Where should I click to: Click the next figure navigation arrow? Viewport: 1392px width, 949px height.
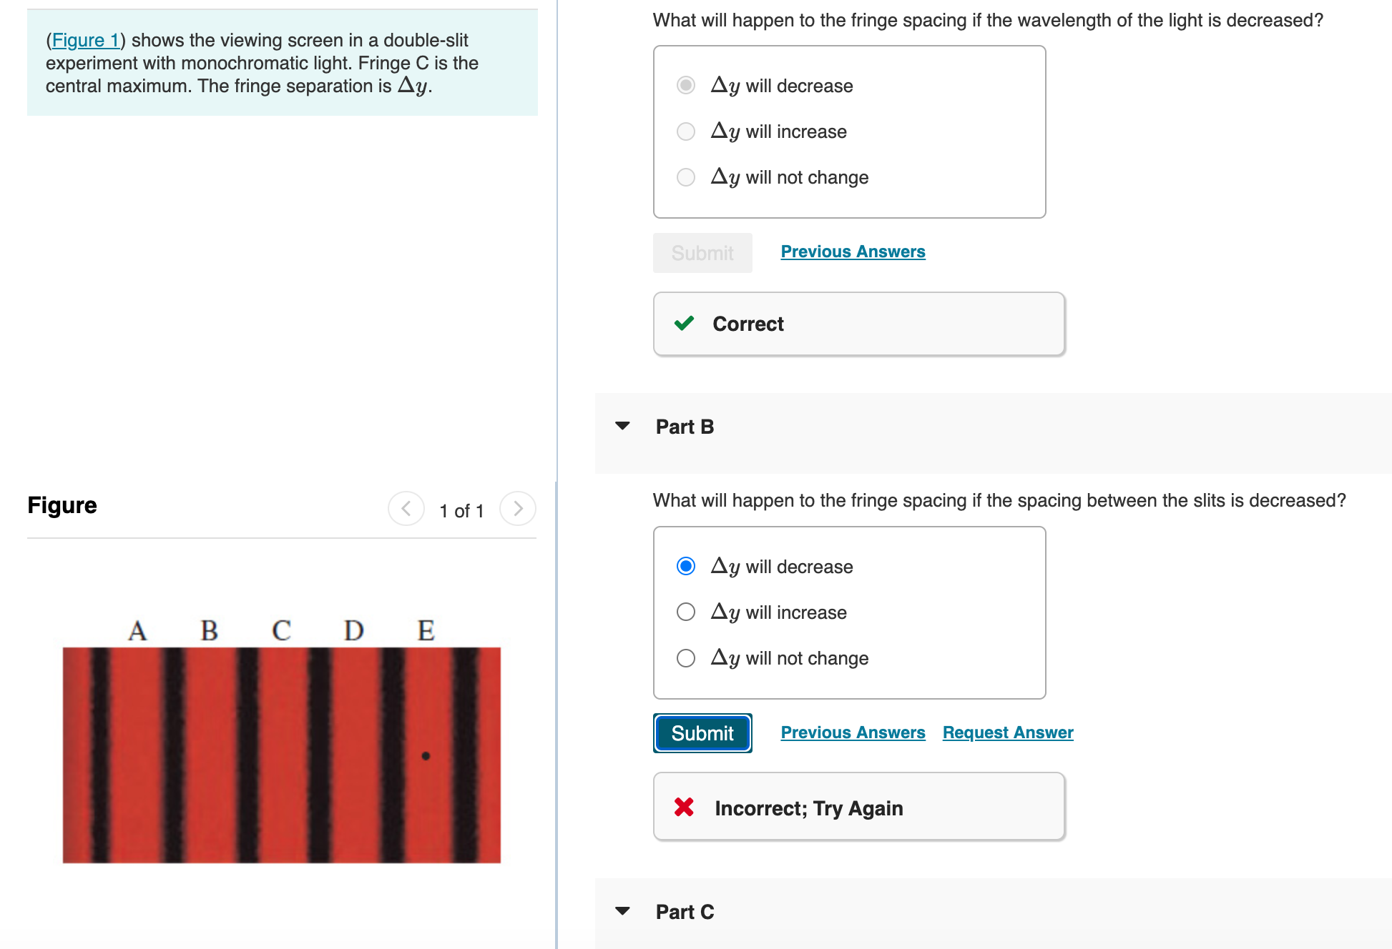click(x=518, y=509)
